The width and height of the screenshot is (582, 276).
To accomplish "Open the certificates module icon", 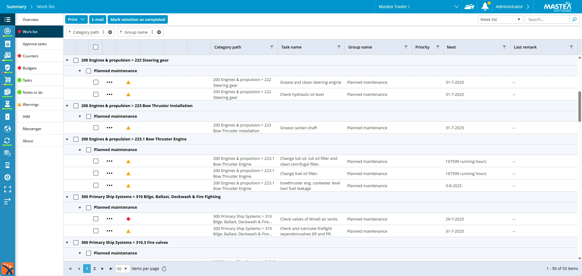I will (8, 56).
